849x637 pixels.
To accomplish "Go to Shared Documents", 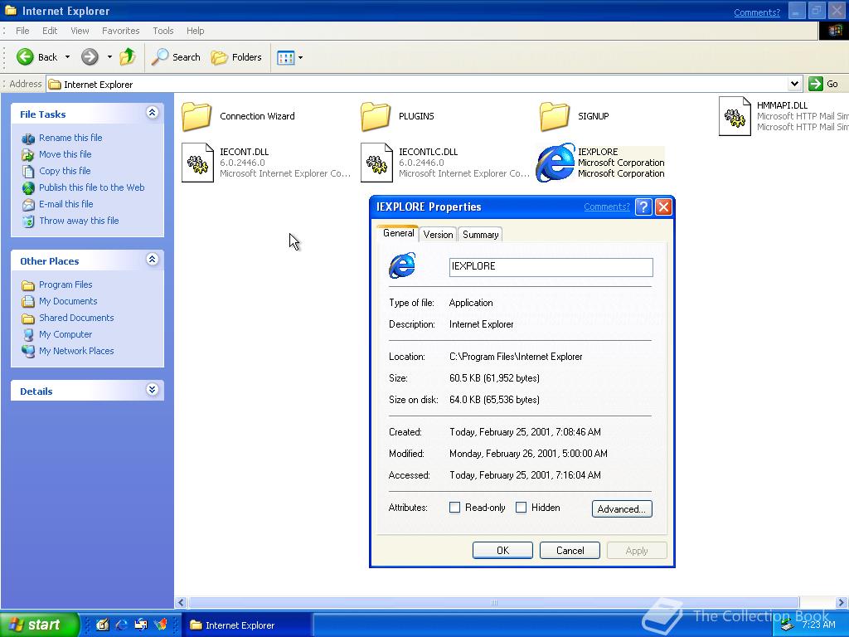I will point(76,318).
